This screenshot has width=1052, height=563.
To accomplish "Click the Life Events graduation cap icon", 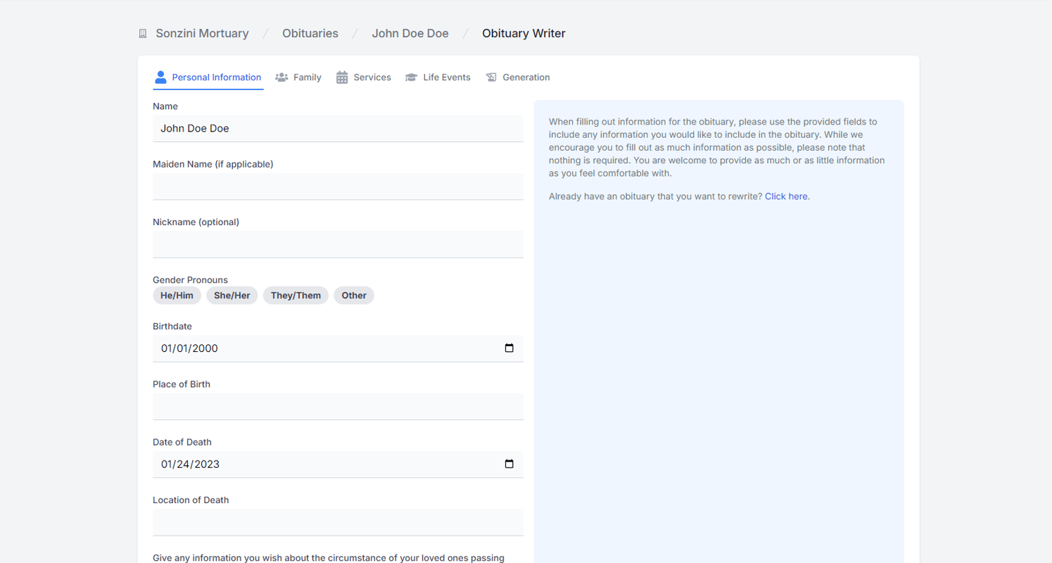I will coord(412,77).
